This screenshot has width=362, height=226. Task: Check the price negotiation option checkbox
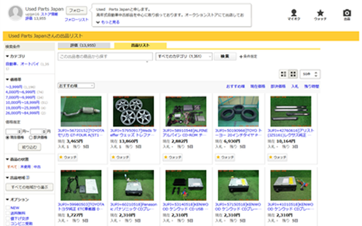click(x=8, y=218)
